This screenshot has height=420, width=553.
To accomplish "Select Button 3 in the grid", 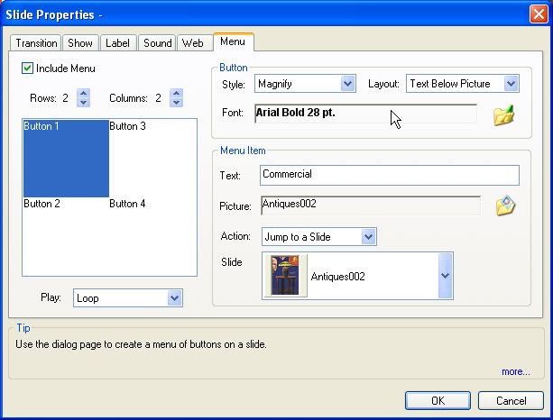I will click(x=152, y=159).
